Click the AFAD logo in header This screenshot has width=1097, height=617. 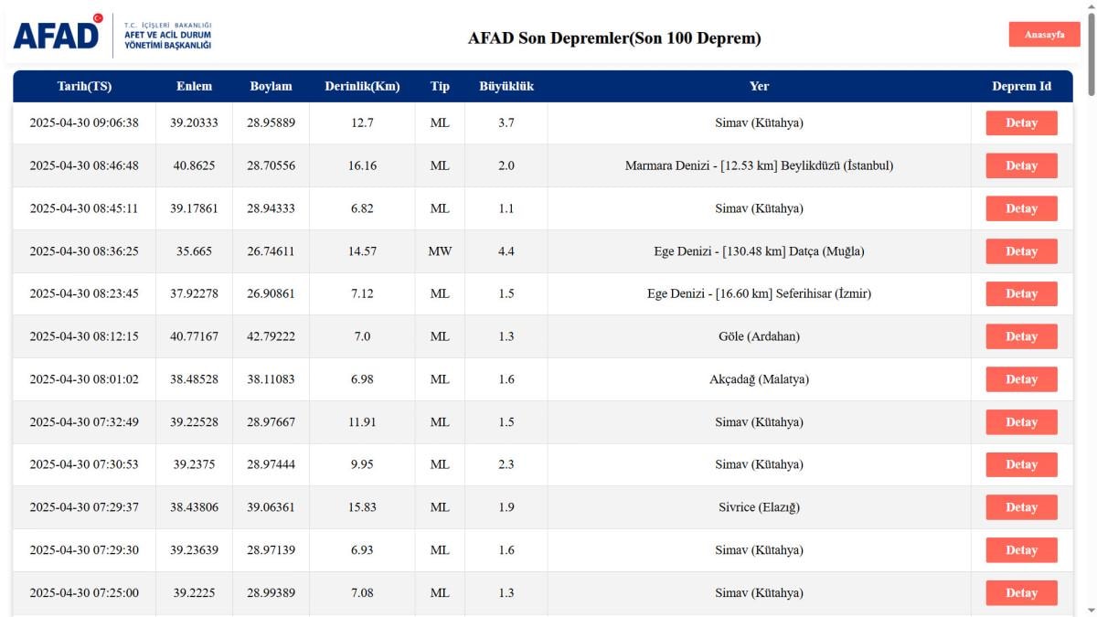click(57, 34)
